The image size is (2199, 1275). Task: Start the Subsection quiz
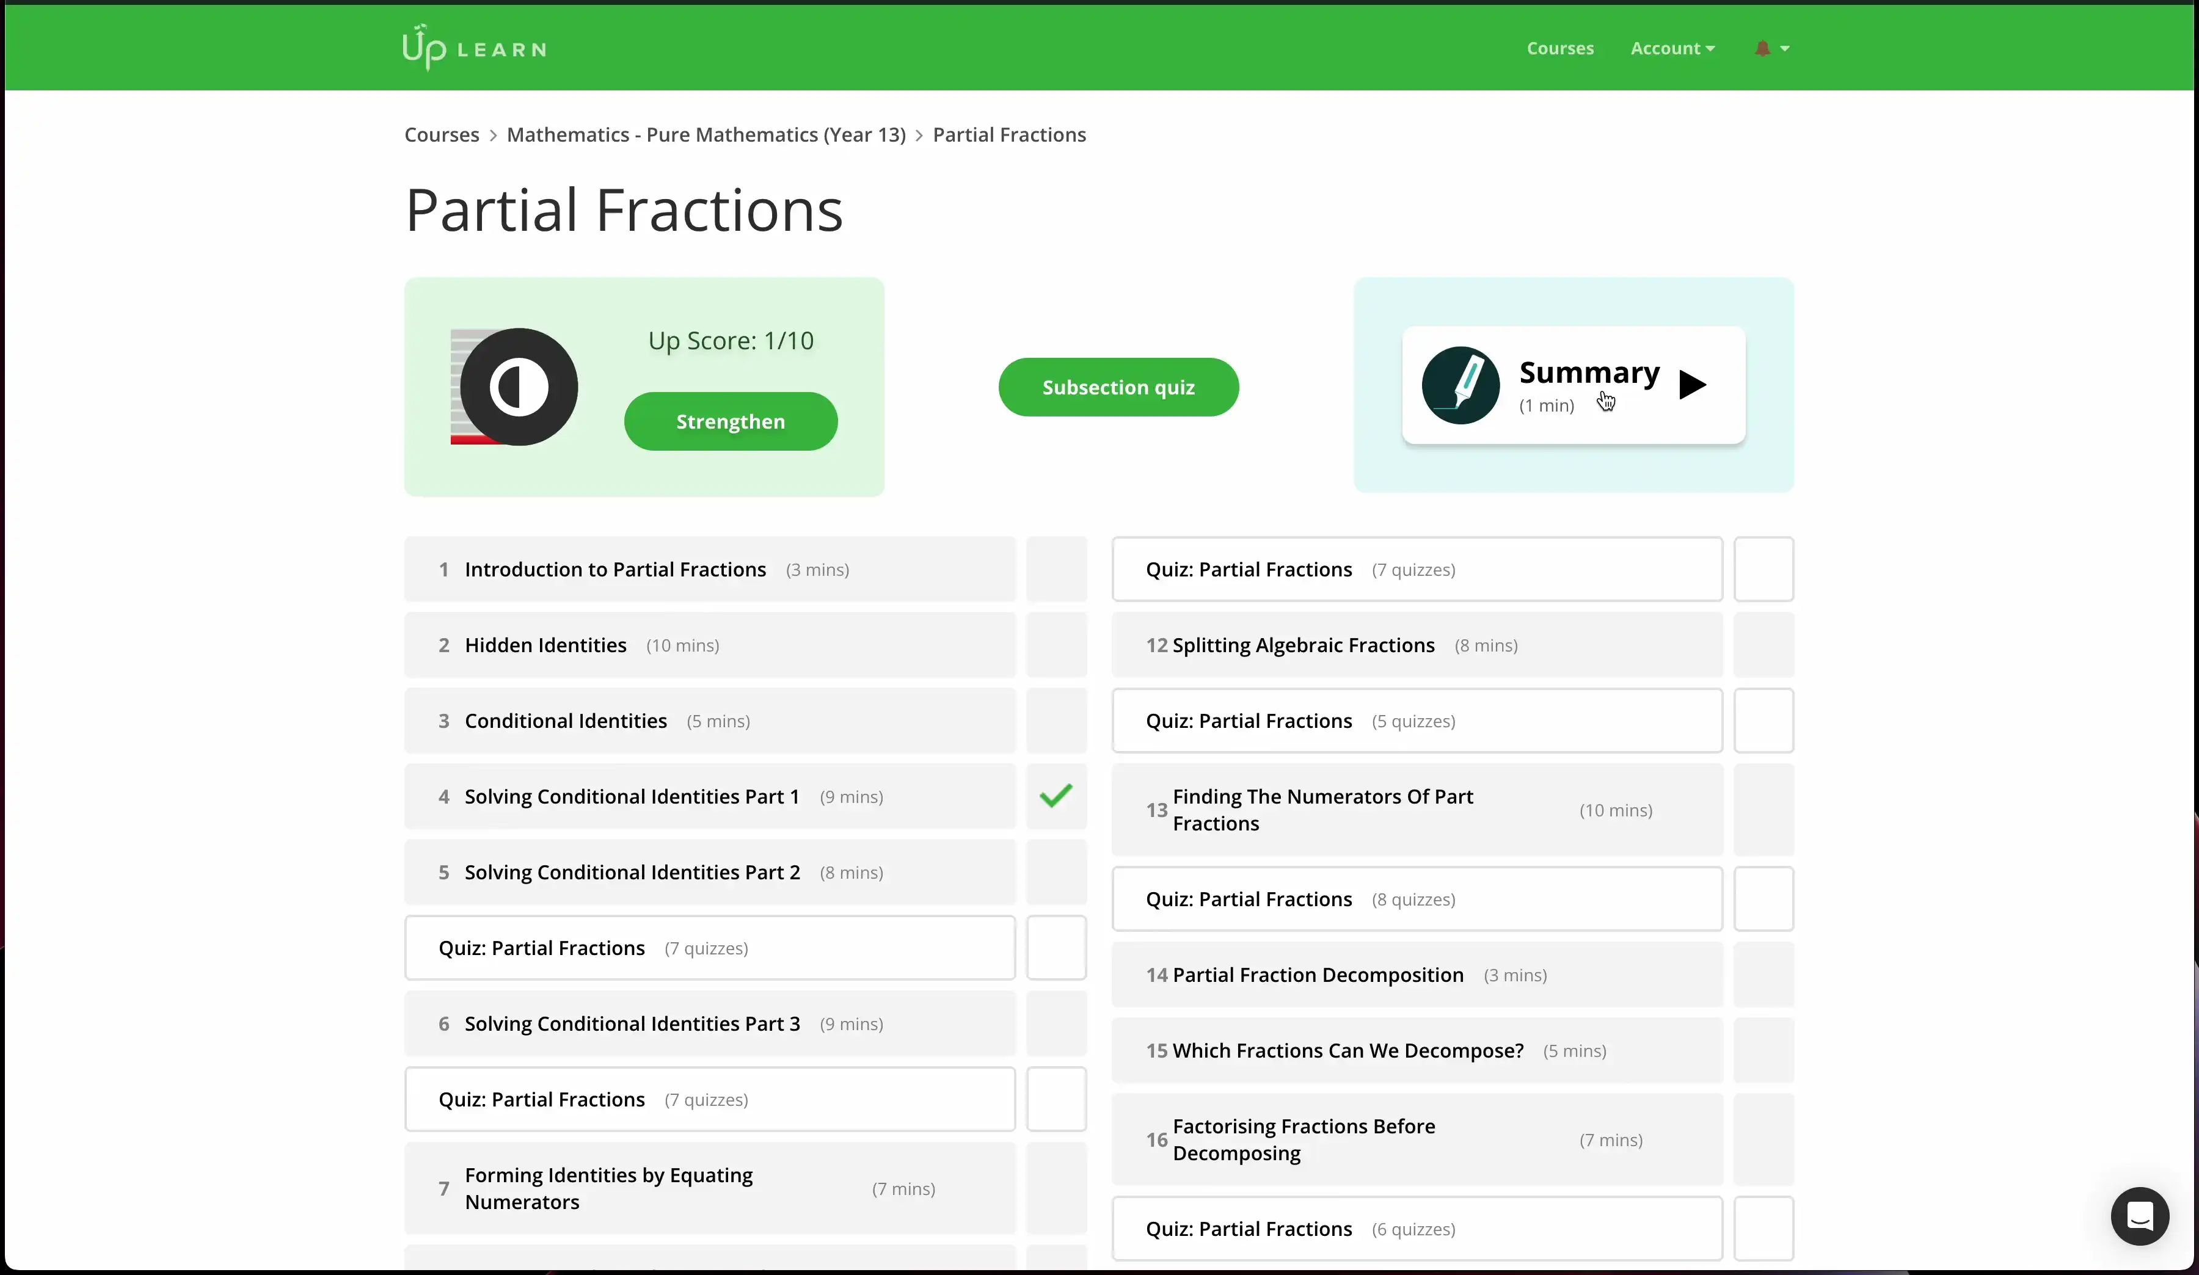pos(1118,387)
